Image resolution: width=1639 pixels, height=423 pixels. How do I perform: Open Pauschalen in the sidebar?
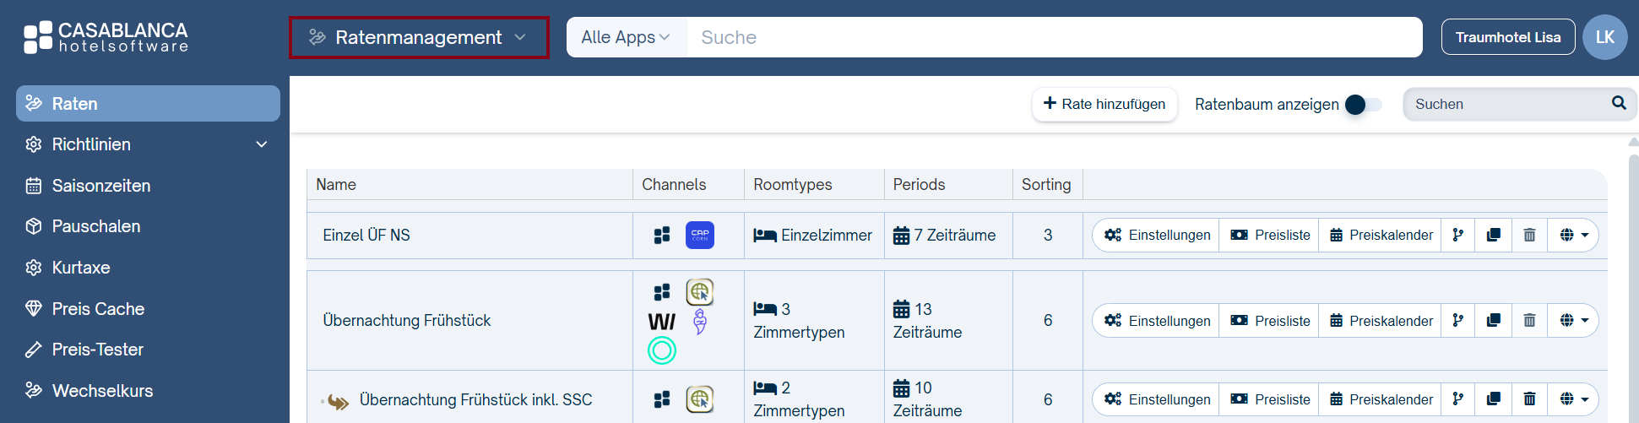point(148,226)
